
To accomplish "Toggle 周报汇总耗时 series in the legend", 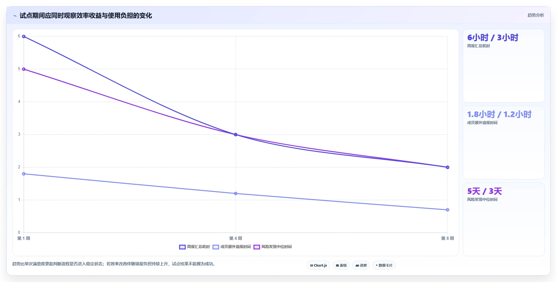I will point(194,247).
